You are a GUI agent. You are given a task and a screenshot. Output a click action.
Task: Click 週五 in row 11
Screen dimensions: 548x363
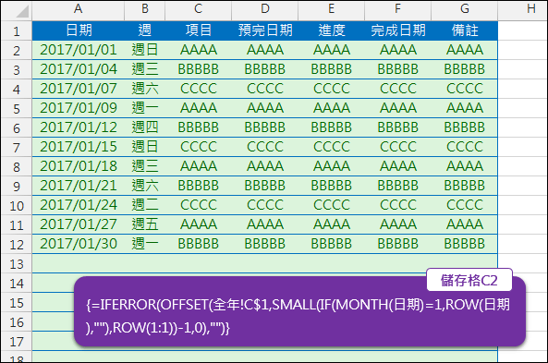point(145,224)
